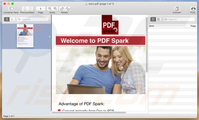Viewport: 199px width, 120px height.
Task: Select the page 1 thumbnail
Action: click(x=25, y=36)
